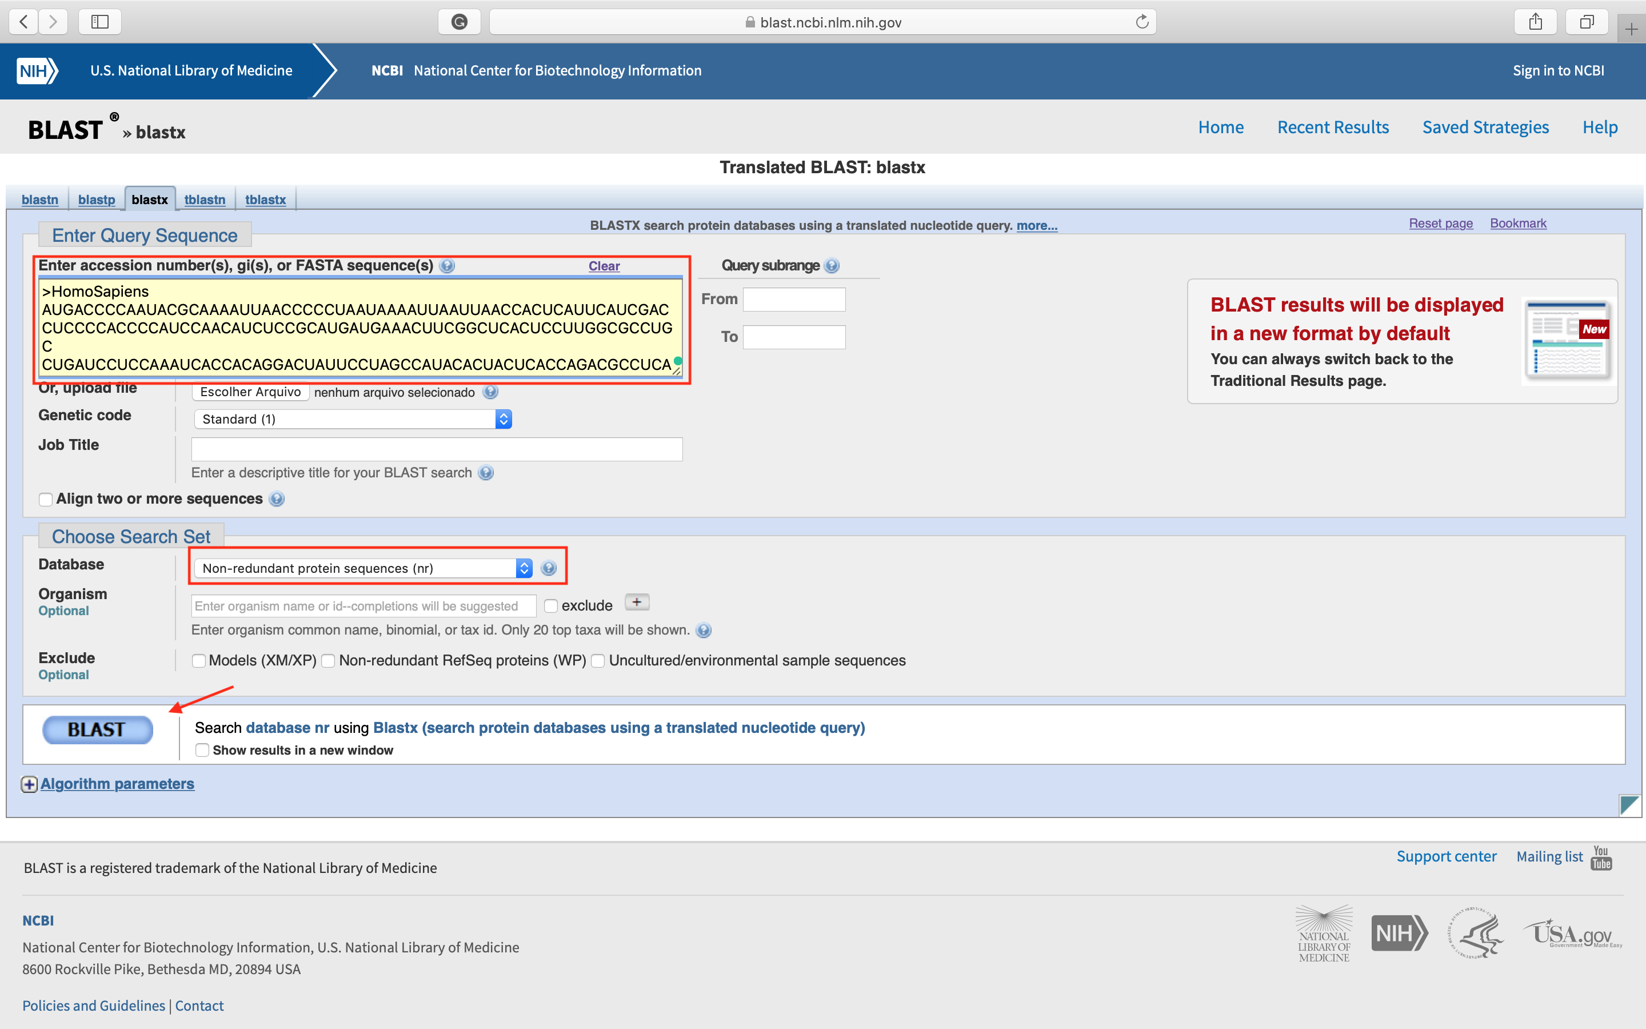Image resolution: width=1646 pixels, height=1029 pixels.
Task: Clear the query sequence using the Clear link
Action: (x=604, y=266)
